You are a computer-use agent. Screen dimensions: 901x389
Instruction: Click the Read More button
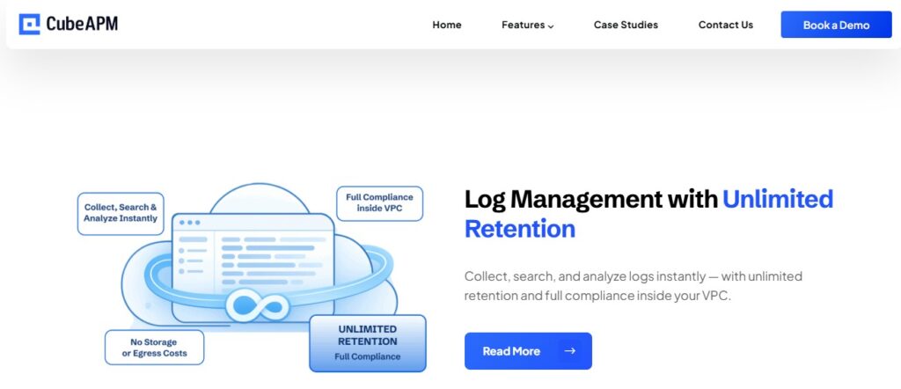(527, 351)
